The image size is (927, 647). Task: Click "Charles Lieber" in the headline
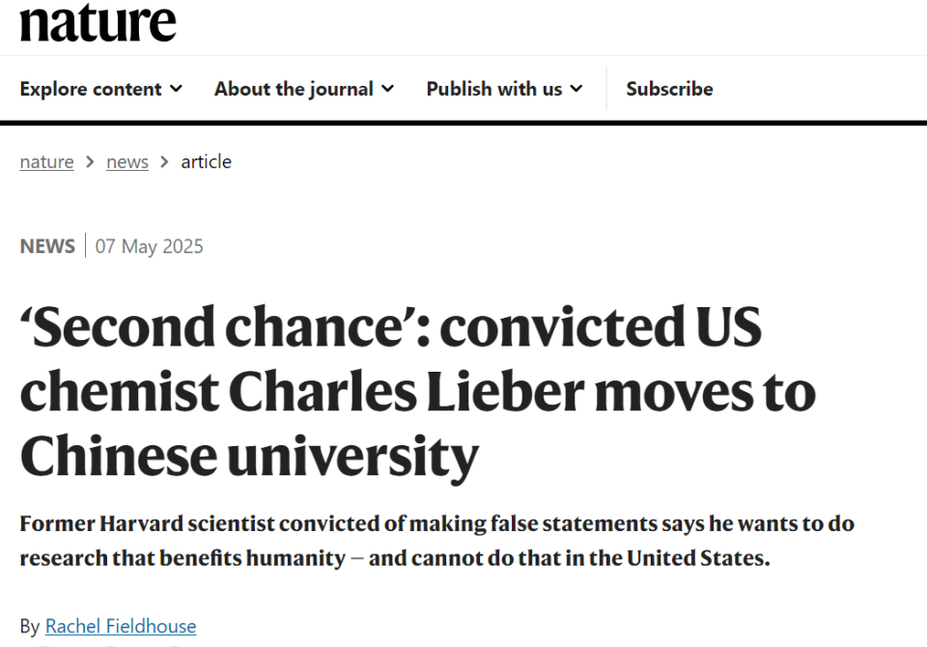407,391
